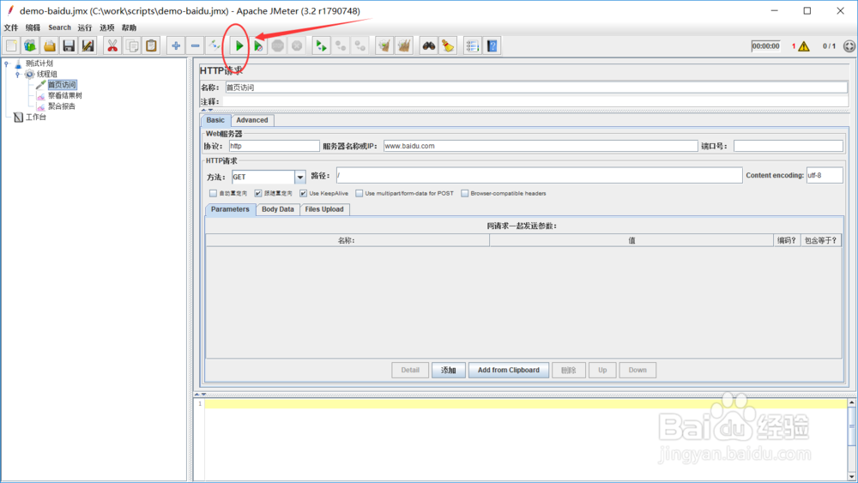Enable the 自动重定向 checkbox
This screenshot has height=483, width=858.
(x=213, y=193)
